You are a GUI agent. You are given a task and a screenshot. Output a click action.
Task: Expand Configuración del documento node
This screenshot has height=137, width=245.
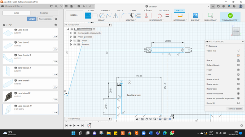(71, 33)
